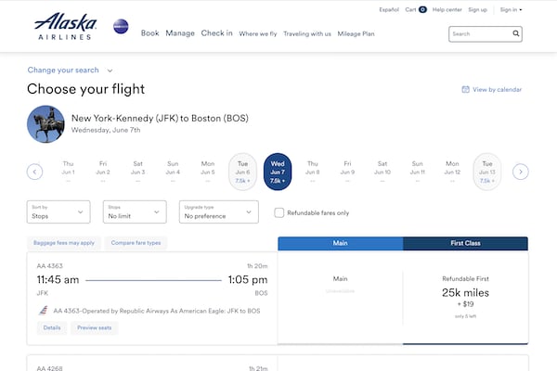Select Refundable First 25k miles fare
The height and width of the screenshot is (371, 557).
tap(466, 298)
